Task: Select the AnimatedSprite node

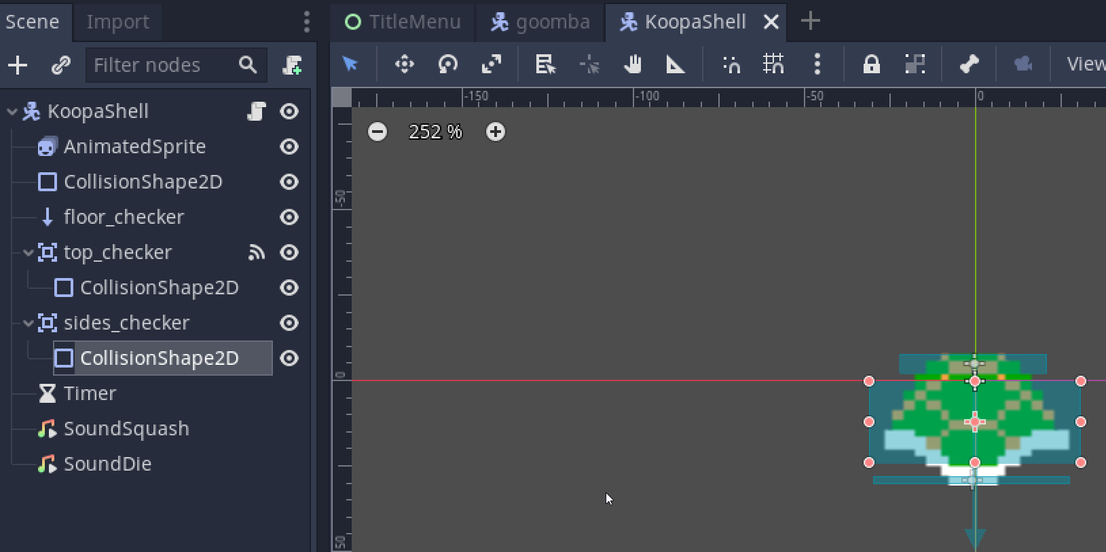Action: [134, 146]
